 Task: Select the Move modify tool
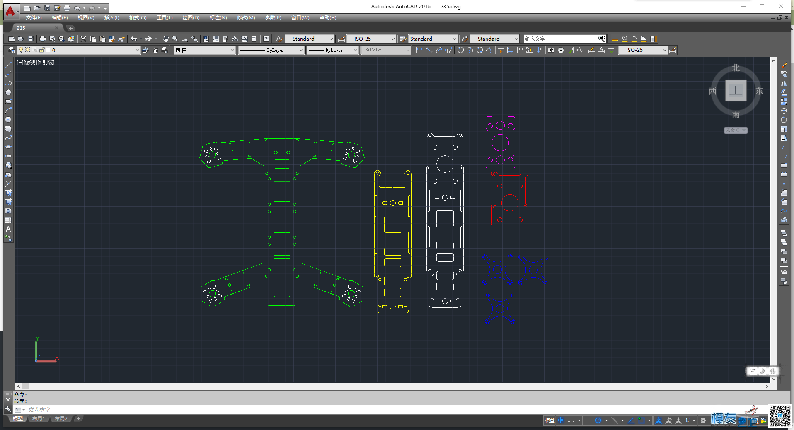tap(784, 111)
